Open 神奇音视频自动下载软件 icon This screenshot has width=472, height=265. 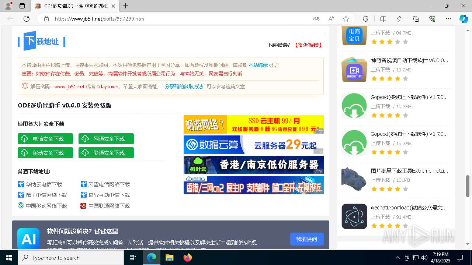354,69
